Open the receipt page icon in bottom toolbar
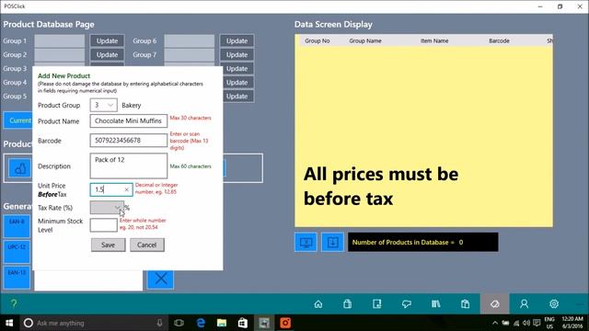The width and height of the screenshot is (589, 331). coord(376,304)
